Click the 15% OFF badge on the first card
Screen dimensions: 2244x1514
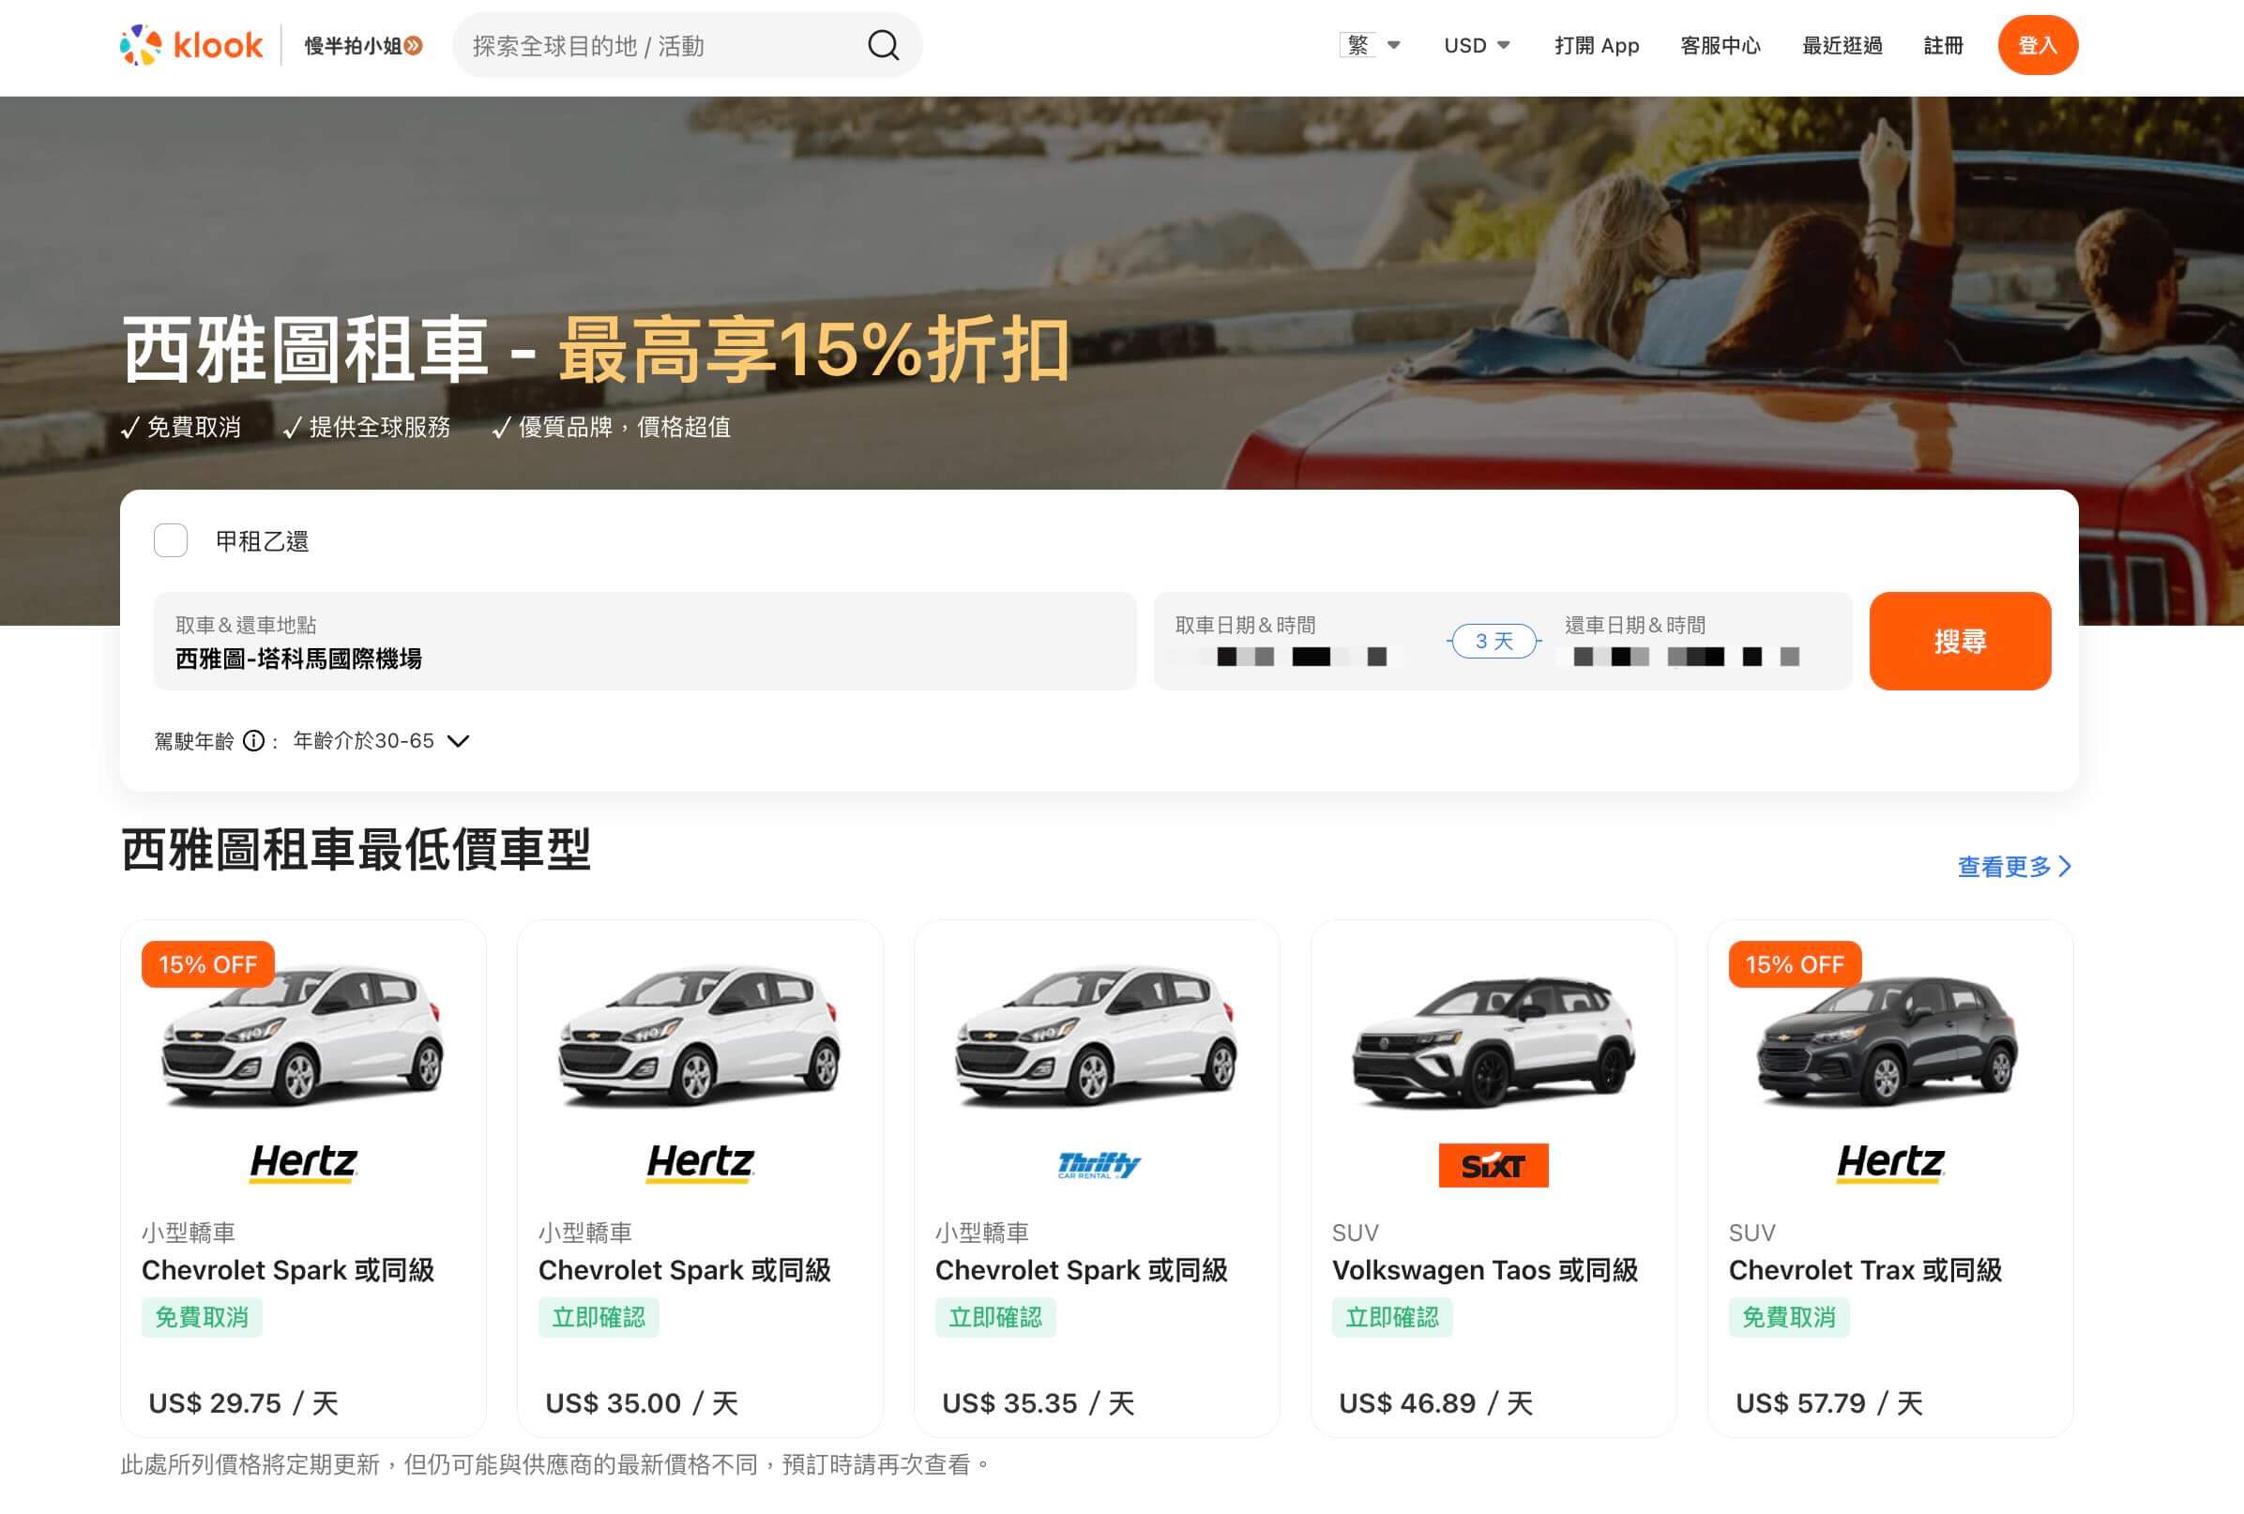coord(206,963)
